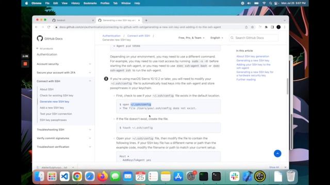
Task: Go to Check for existing SSH key
Action: click(x=56, y=96)
